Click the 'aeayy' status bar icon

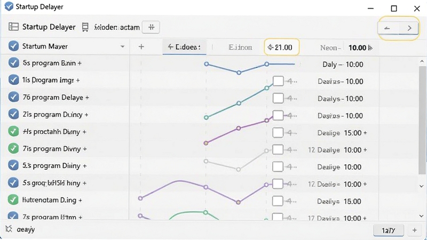9,229
